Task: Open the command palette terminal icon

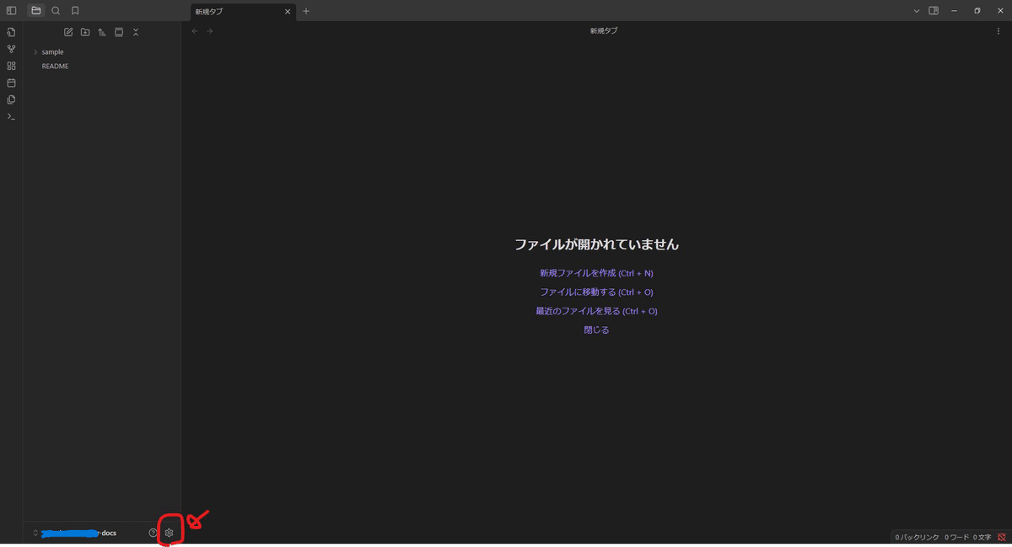Action: pos(11,116)
